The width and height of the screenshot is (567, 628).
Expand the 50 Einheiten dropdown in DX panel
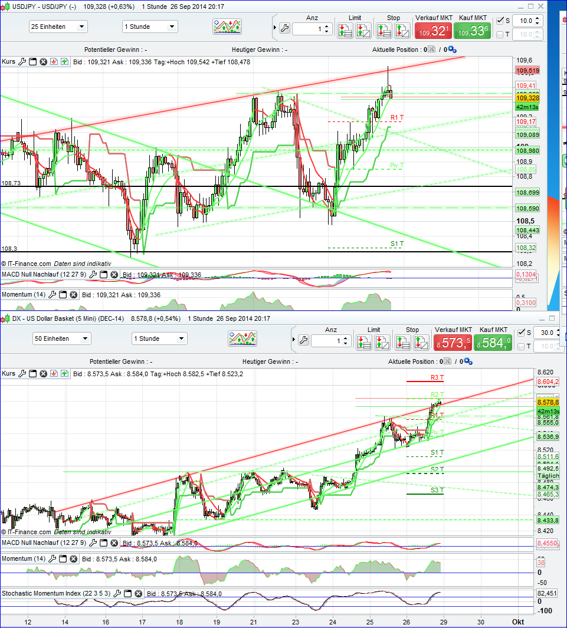tap(61, 338)
